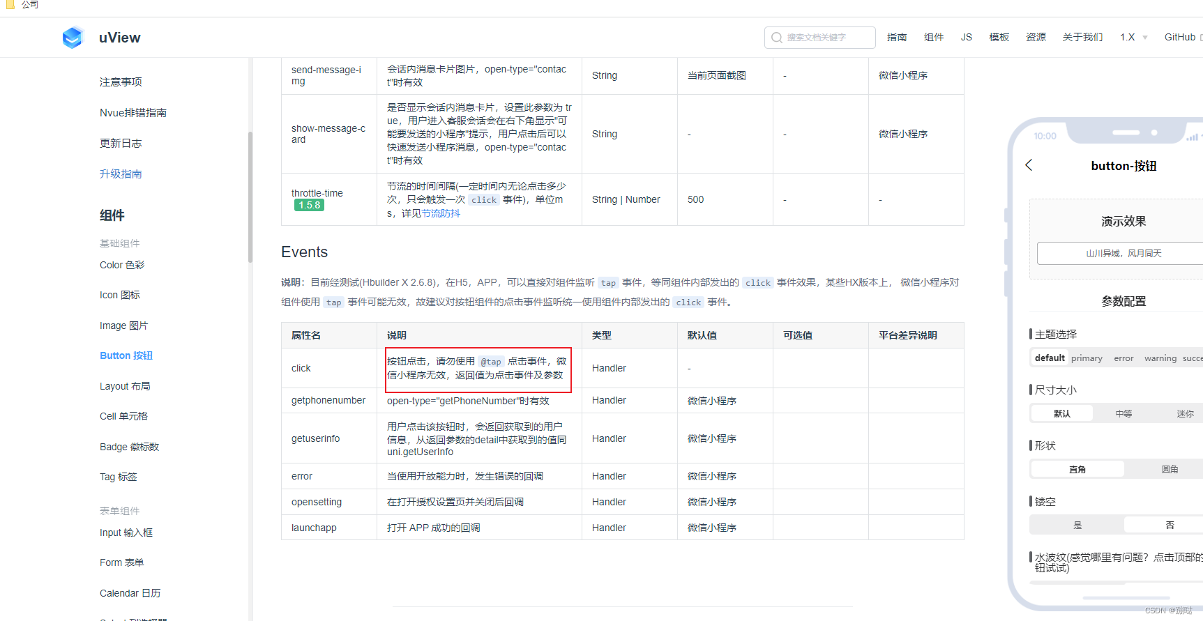1203x621 pixels.
Task: Open 升级指南 in sidebar
Action: [x=121, y=174]
